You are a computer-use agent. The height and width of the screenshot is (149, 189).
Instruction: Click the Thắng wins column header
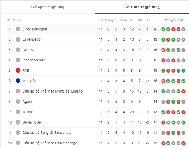(x=109, y=20)
